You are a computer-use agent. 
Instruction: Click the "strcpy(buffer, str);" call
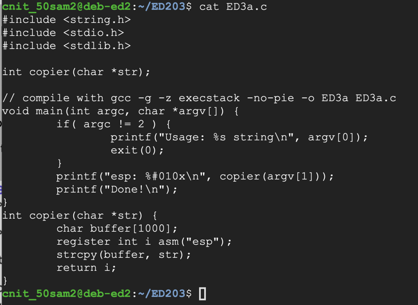124,255
